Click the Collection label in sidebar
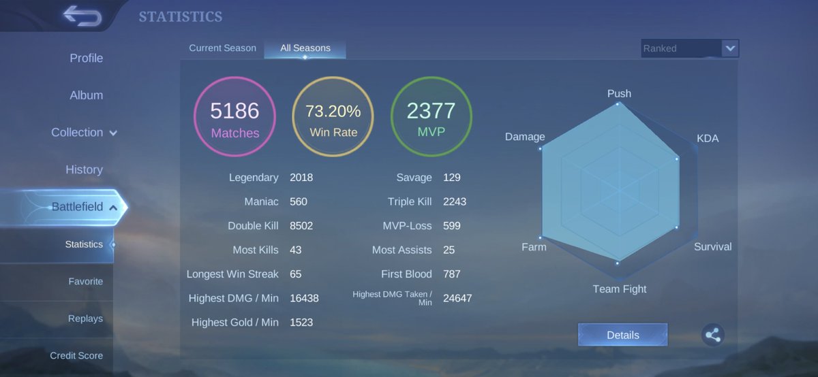The image size is (818, 377). click(77, 133)
